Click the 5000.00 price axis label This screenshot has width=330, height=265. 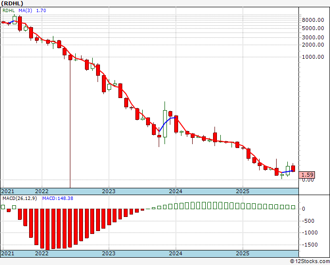(313, 28)
